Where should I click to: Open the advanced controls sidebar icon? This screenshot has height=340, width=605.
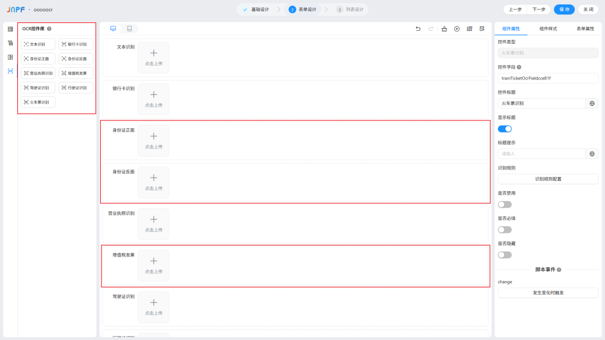pyautogui.click(x=11, y=43)
